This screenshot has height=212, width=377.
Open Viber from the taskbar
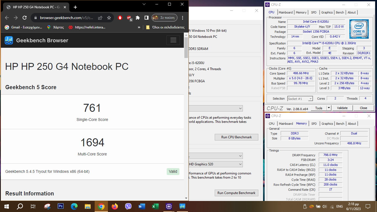point(128,206)
